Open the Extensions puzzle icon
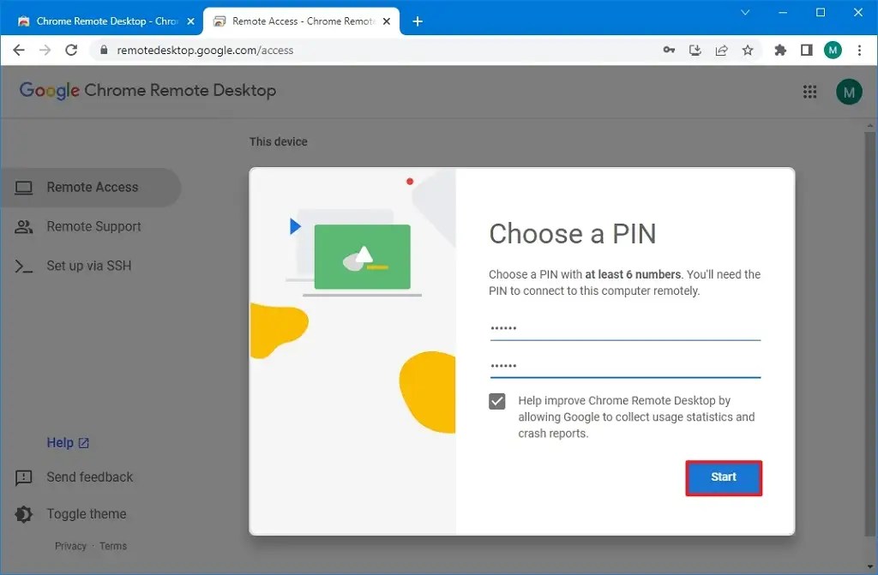This screenshot has height=575, width=878. (780, 50)
